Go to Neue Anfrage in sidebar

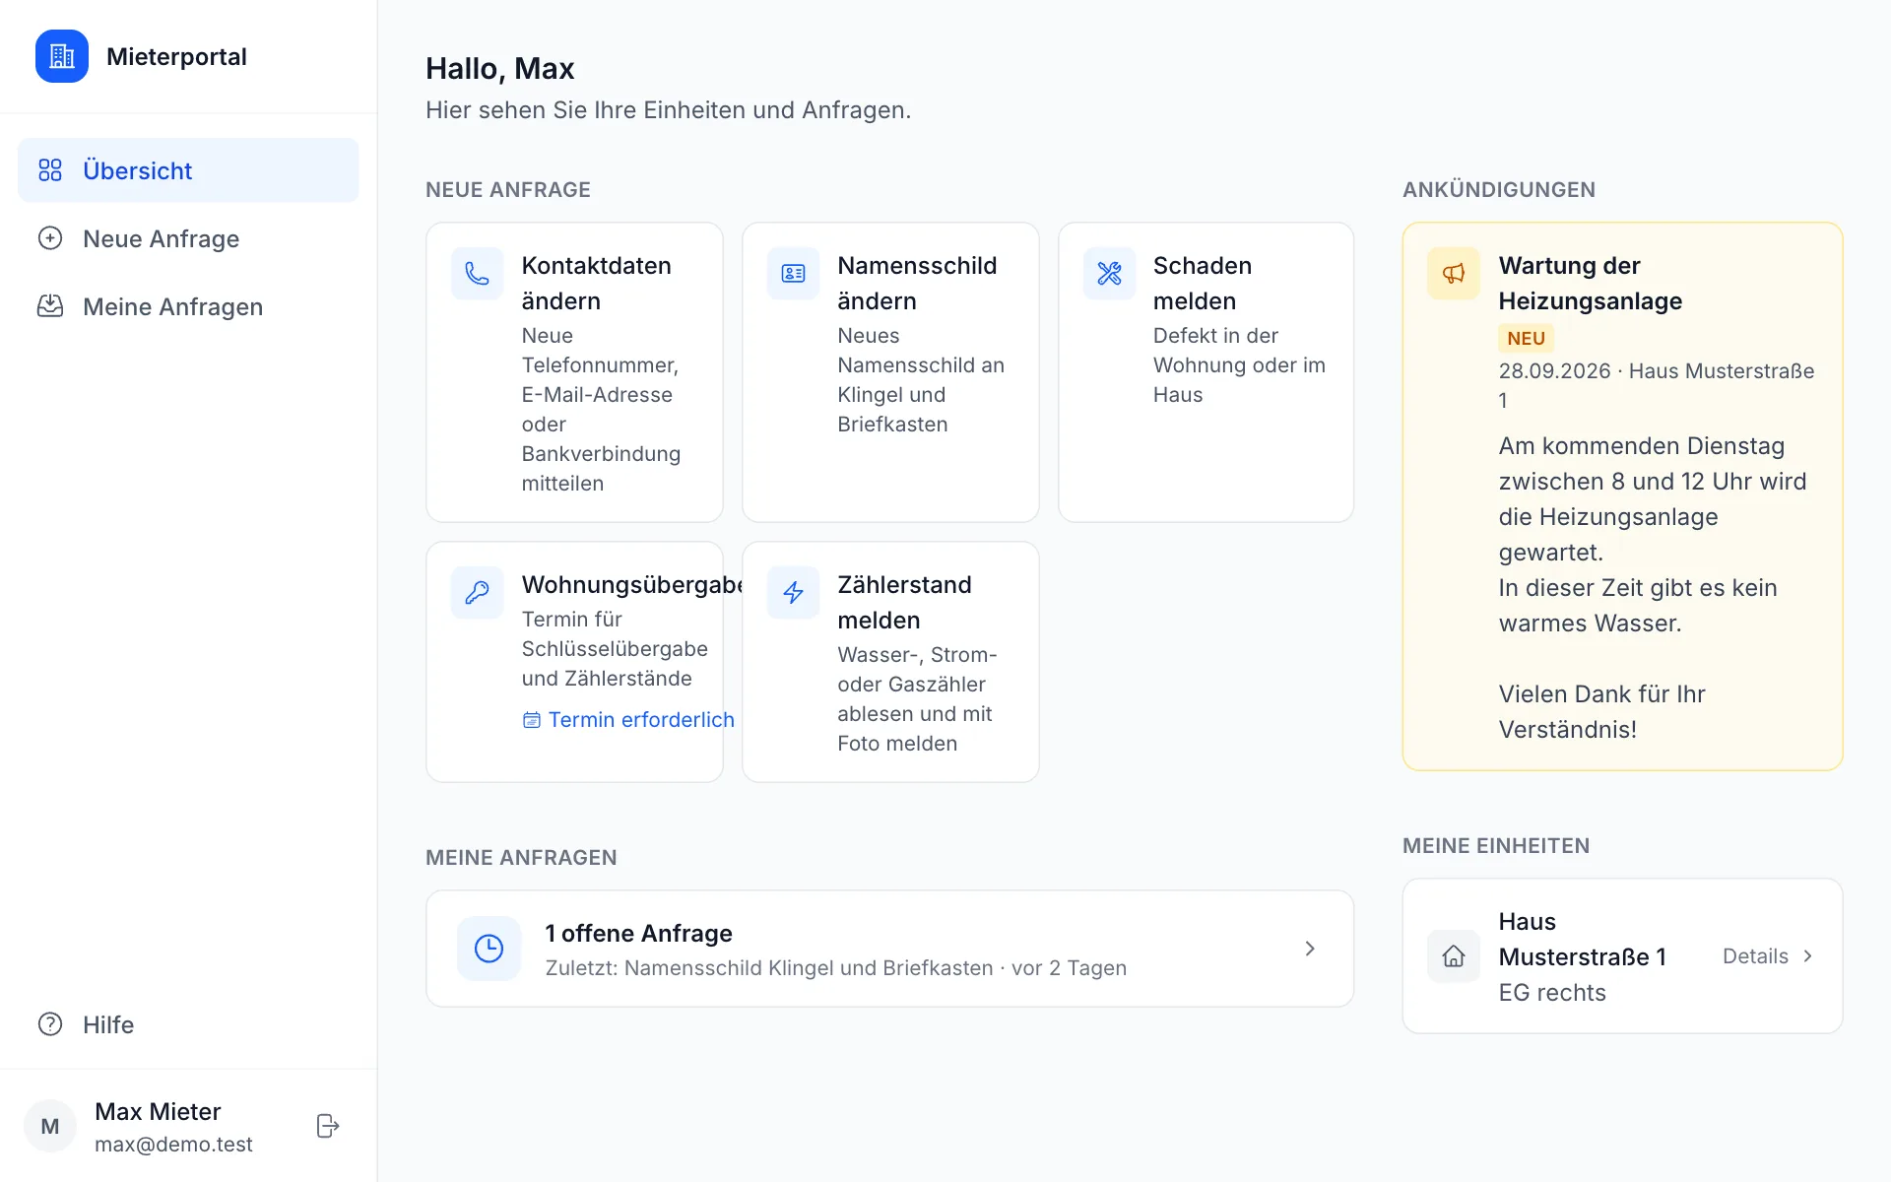pyautogui.click(x=188, y=238)
